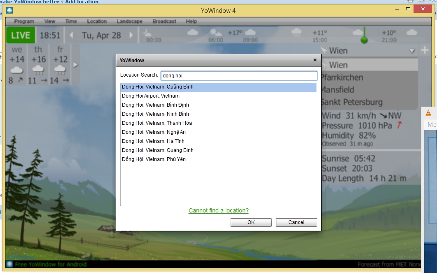Click the OK button

pos(251,222)
